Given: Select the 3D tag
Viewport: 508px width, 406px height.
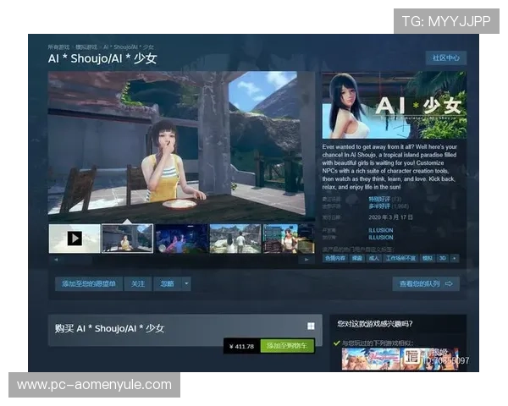Looking at the screenshot, I should (441, 257).
